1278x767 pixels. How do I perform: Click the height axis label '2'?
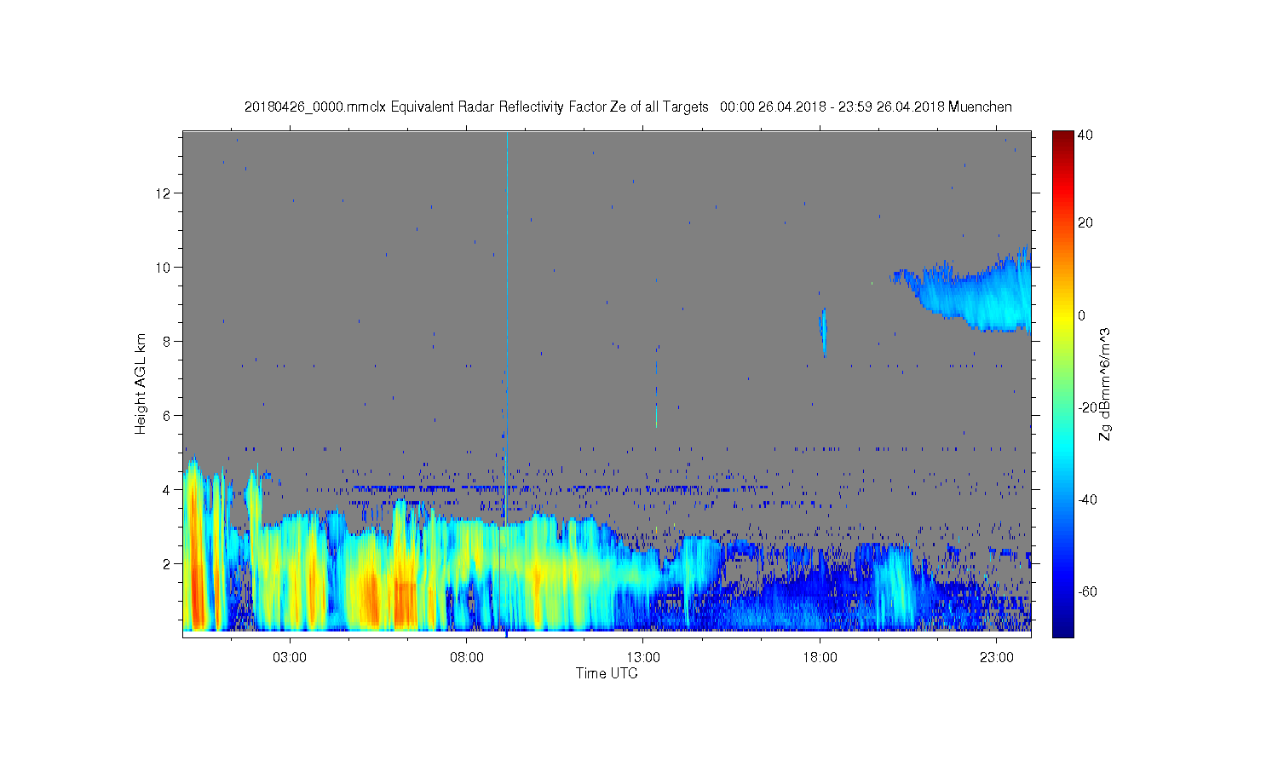pyautogui.click(x=167, y=564)
